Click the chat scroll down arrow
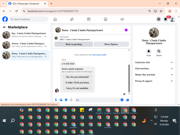The width and height of the screenshot is (180, 135). [129, 94]
